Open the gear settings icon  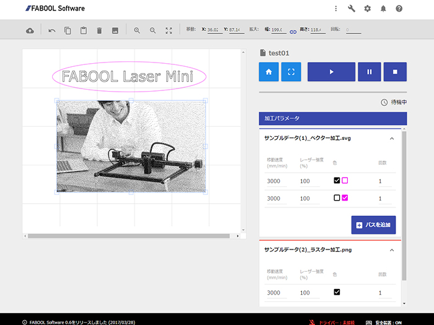[x=367, y=9]
